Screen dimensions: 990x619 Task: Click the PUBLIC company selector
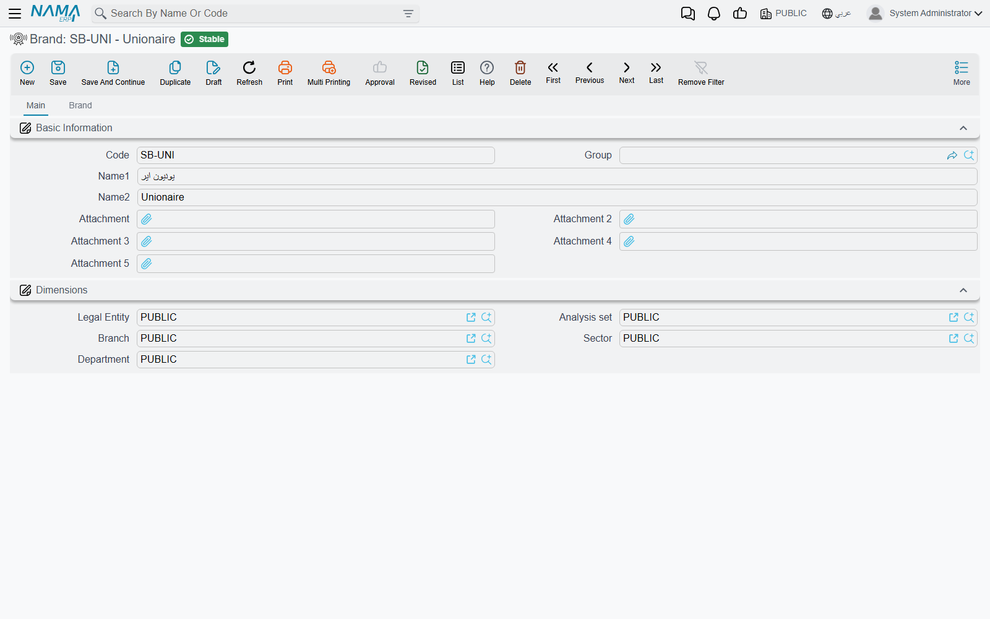(783, 14)
